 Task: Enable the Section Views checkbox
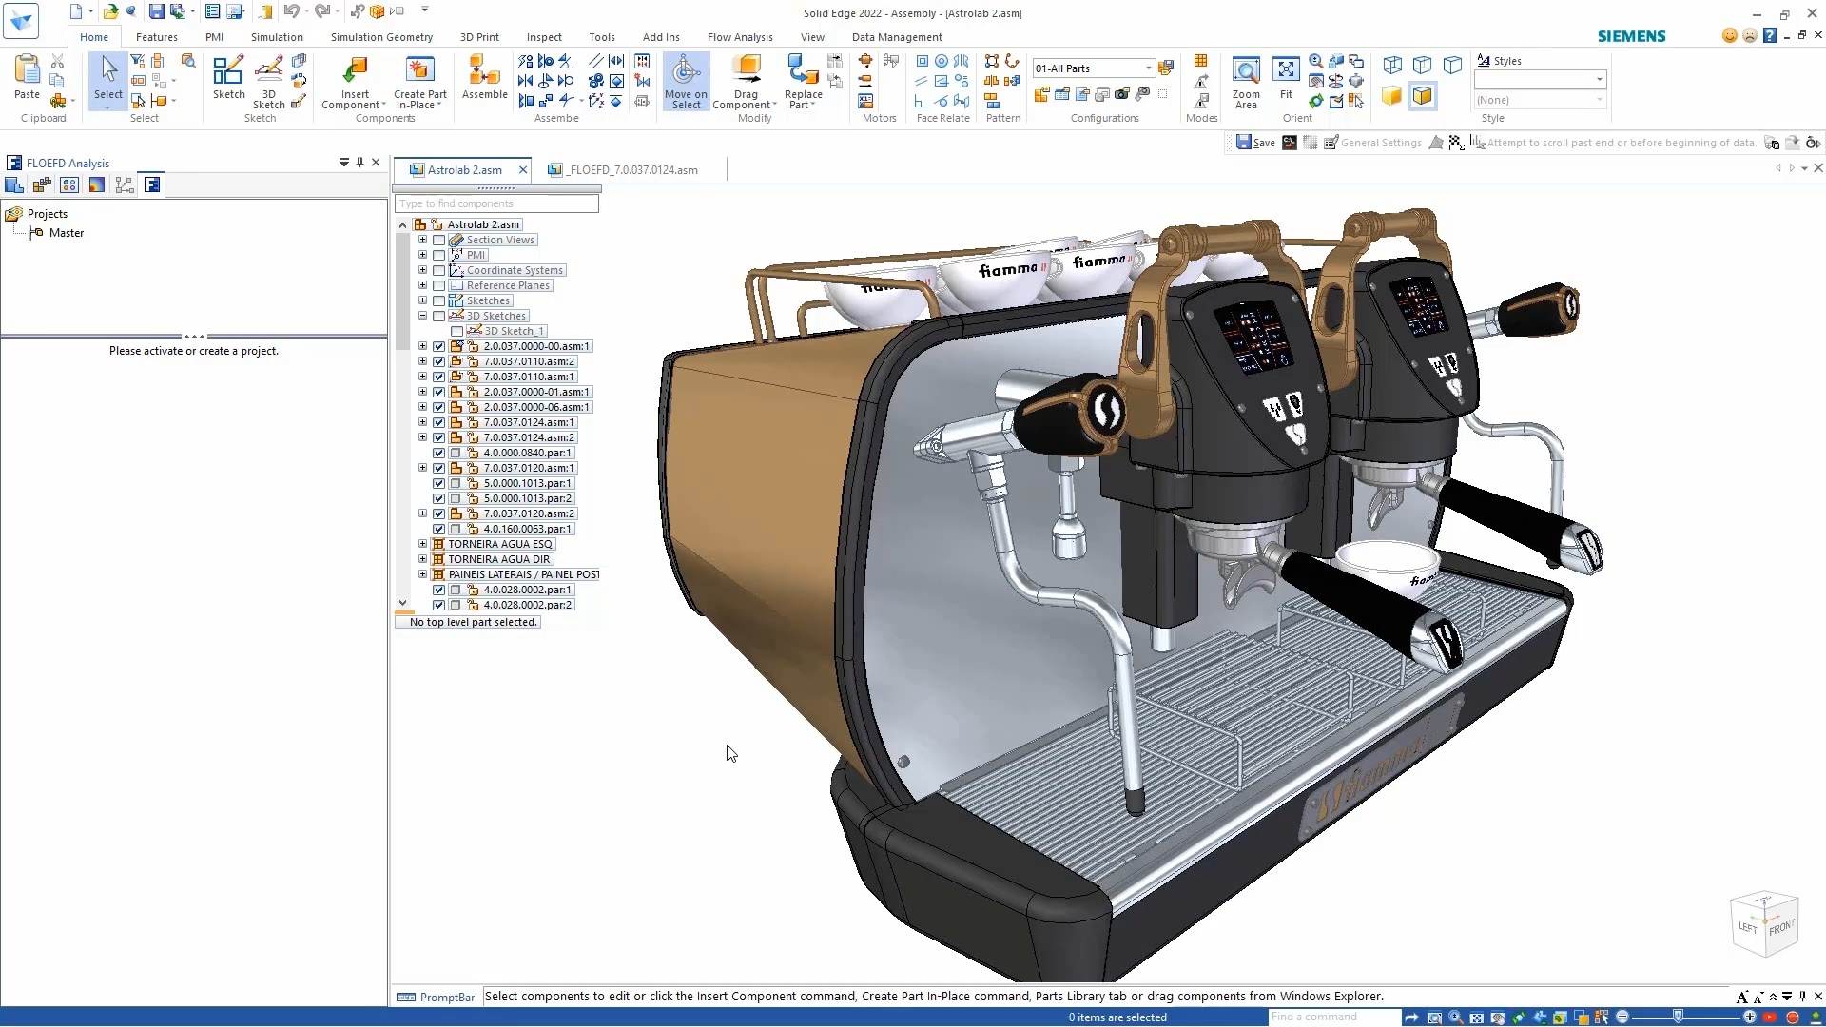(x=437, y=240)
